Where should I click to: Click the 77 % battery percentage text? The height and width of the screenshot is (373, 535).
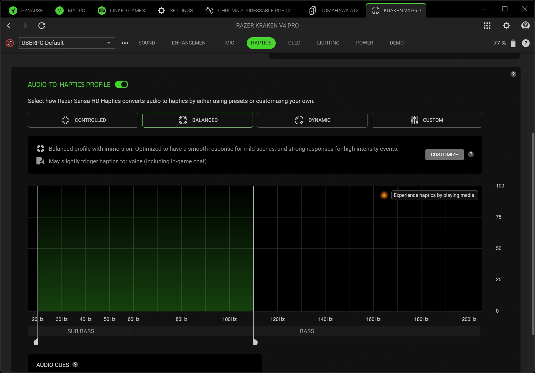click(499, 43)
